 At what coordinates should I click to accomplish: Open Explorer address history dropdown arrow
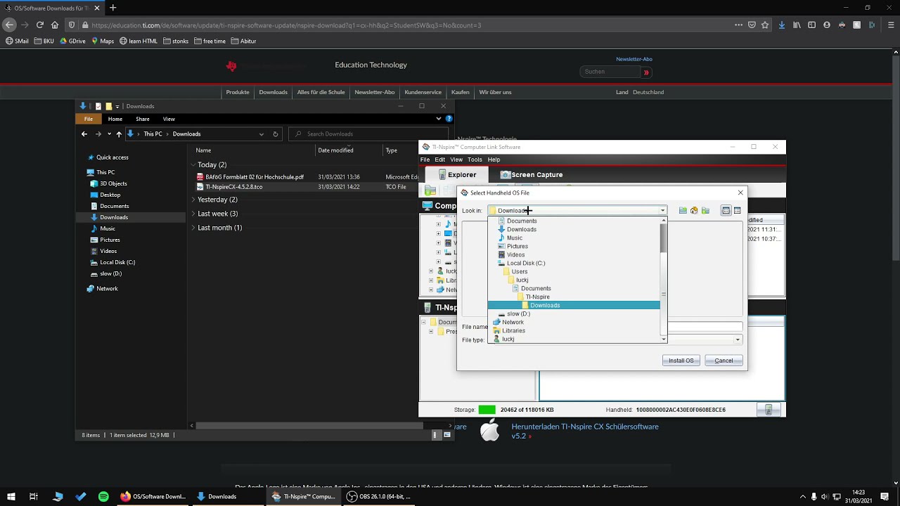click(261, 134)
